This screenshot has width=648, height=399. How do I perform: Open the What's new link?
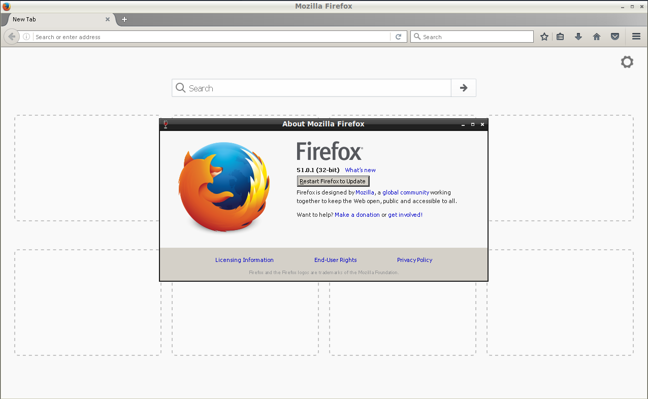pyautogui.click(x=360, y=170)
